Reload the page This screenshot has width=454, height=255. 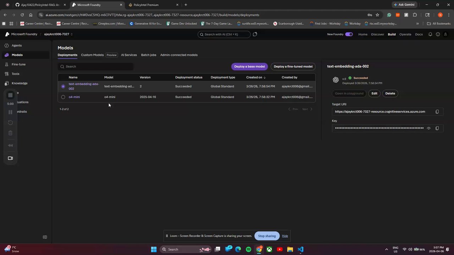click(22, 15)
